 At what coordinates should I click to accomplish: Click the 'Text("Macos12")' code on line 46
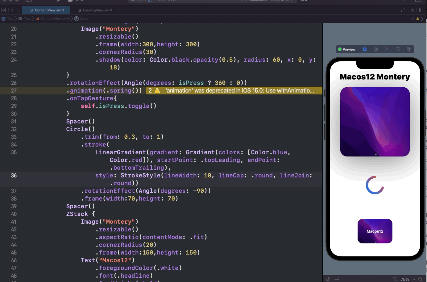108,260
